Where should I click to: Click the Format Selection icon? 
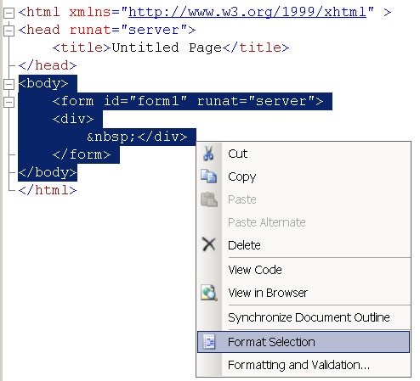(209, 342)
